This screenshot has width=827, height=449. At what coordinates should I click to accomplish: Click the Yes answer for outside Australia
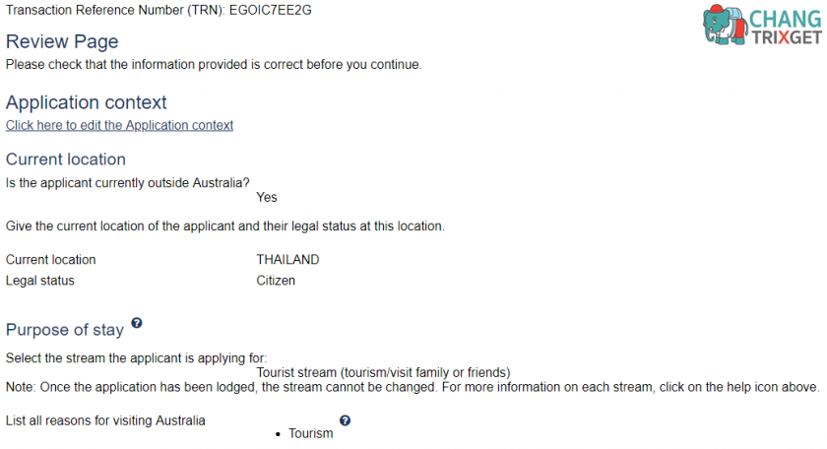(267, 197)
